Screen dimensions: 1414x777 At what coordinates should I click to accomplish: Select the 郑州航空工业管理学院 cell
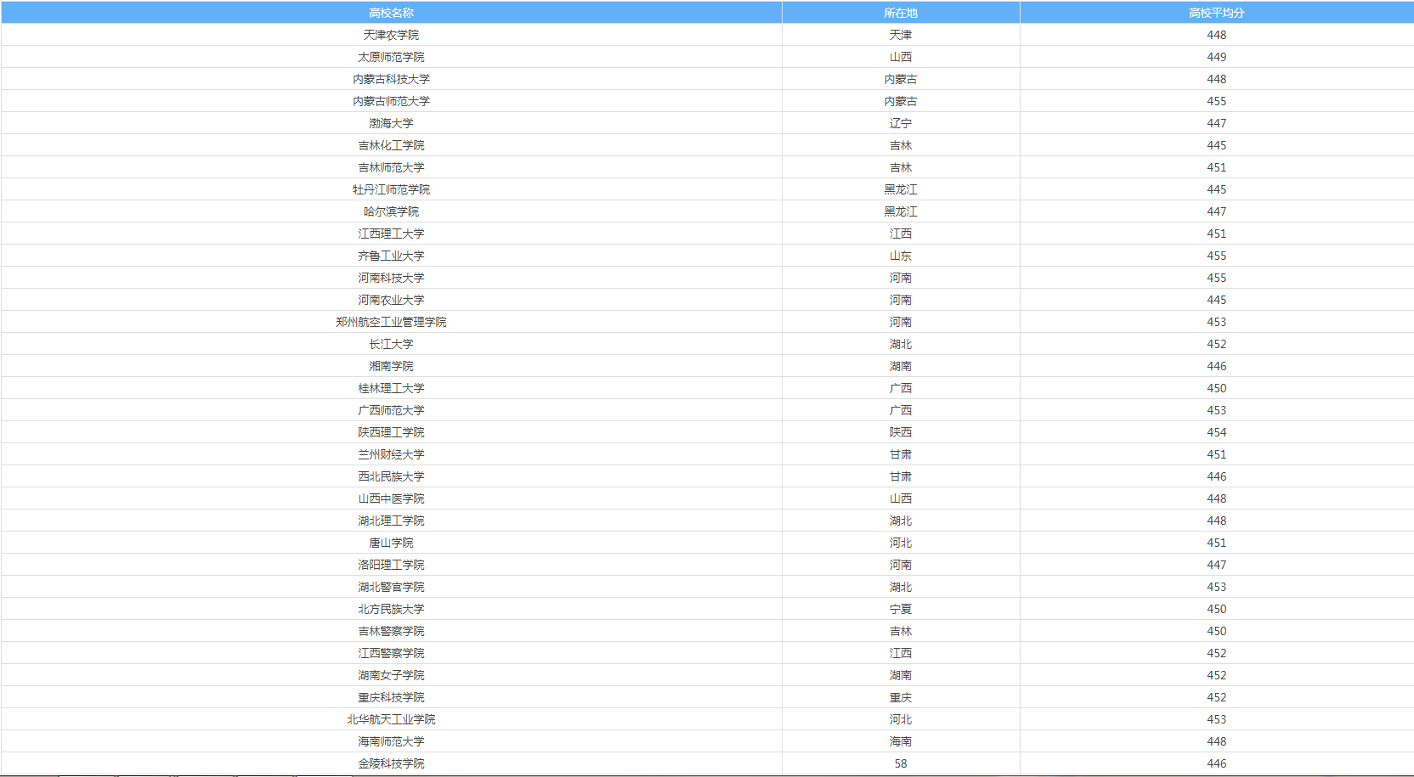point(391,322)
